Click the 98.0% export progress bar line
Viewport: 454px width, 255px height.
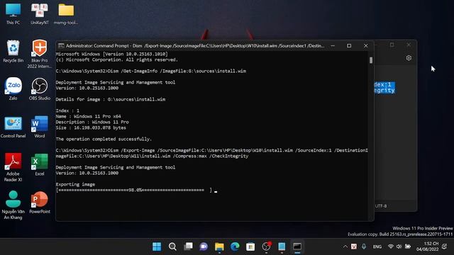pyautogui.click(x=134, y=190)
